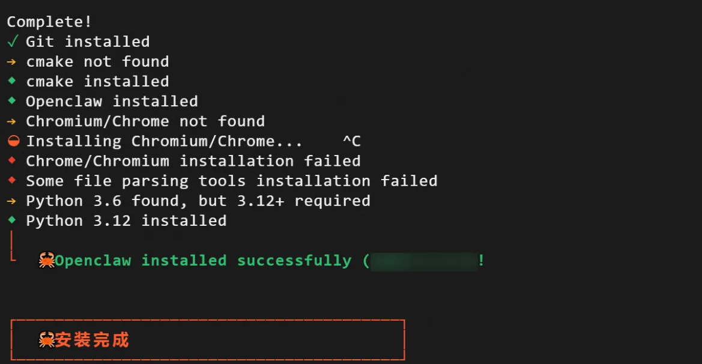Click the ^C interrupt text
702x364 pixels.
(351, 141)
